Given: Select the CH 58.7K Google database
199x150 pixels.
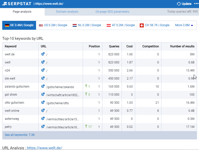Looking at the screenshot, I should pos(155,25).
